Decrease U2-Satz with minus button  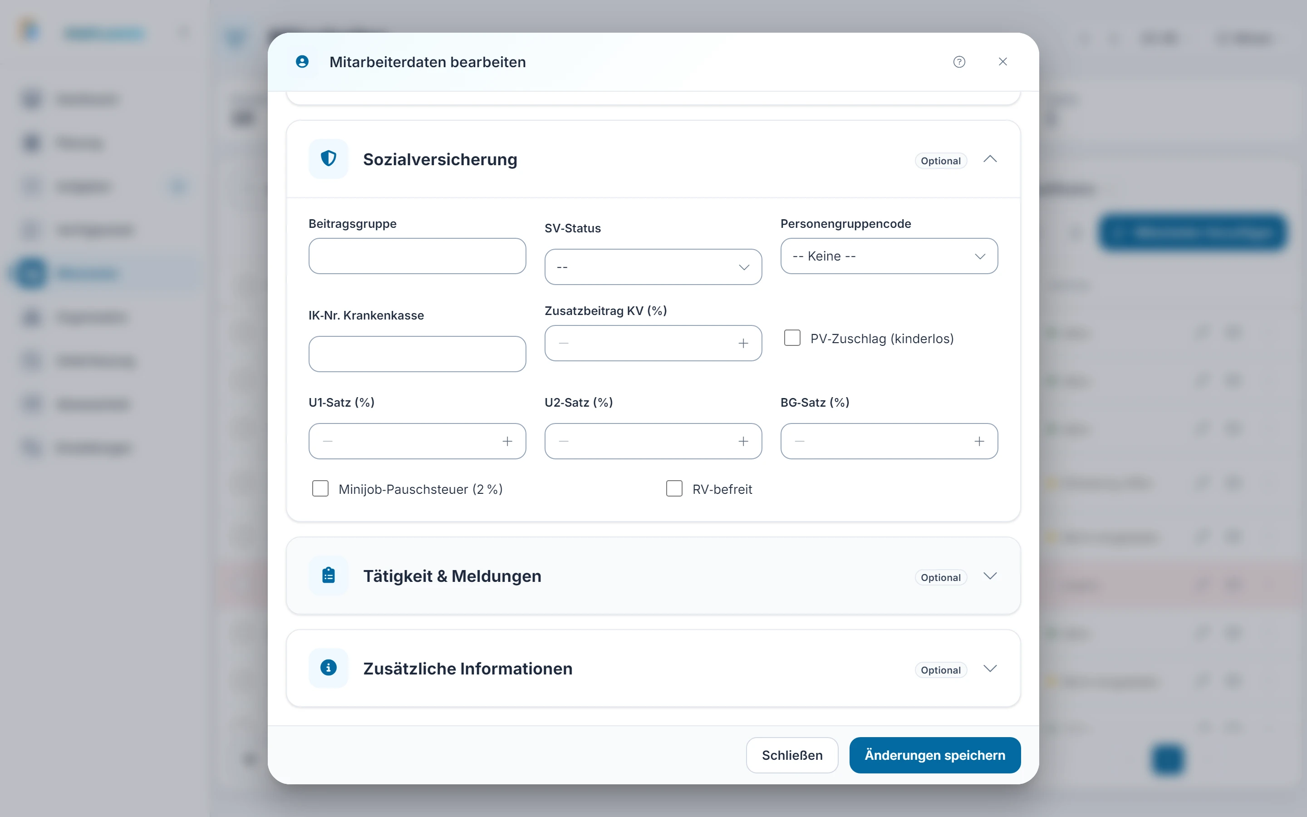click(x=563, y=442)
